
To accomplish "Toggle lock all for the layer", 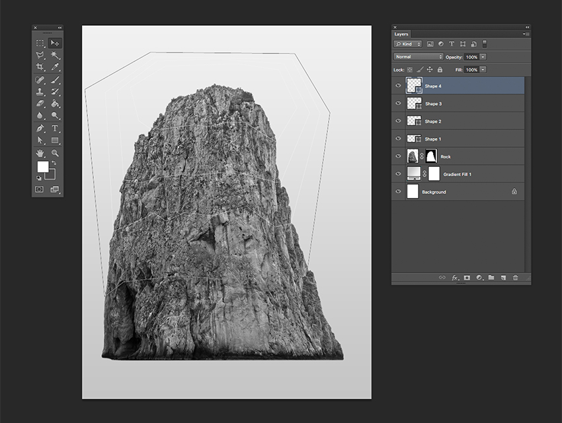I will [x=440, y=69].
